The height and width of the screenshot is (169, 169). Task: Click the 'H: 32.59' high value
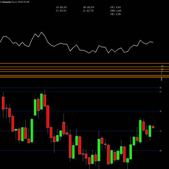coord(89,7)
